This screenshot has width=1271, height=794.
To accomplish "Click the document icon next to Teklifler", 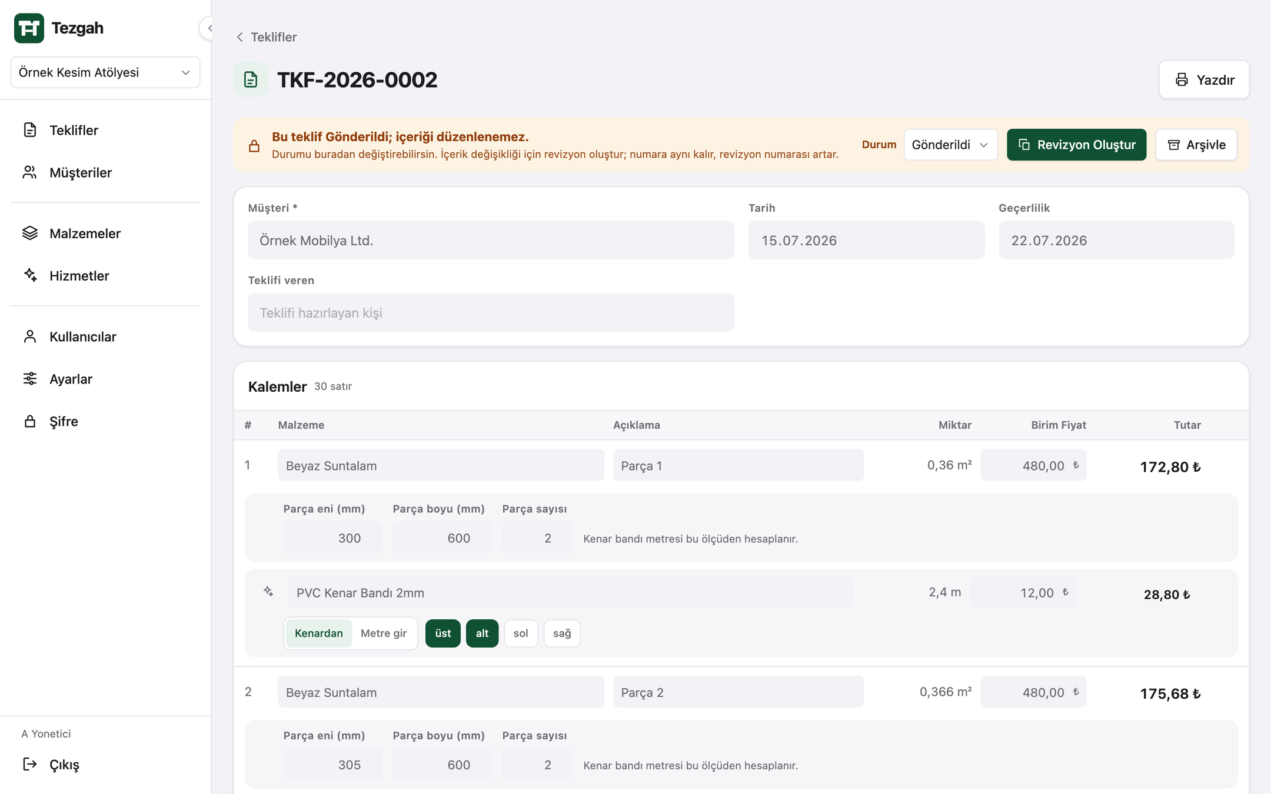I will (x=30, y=130).
